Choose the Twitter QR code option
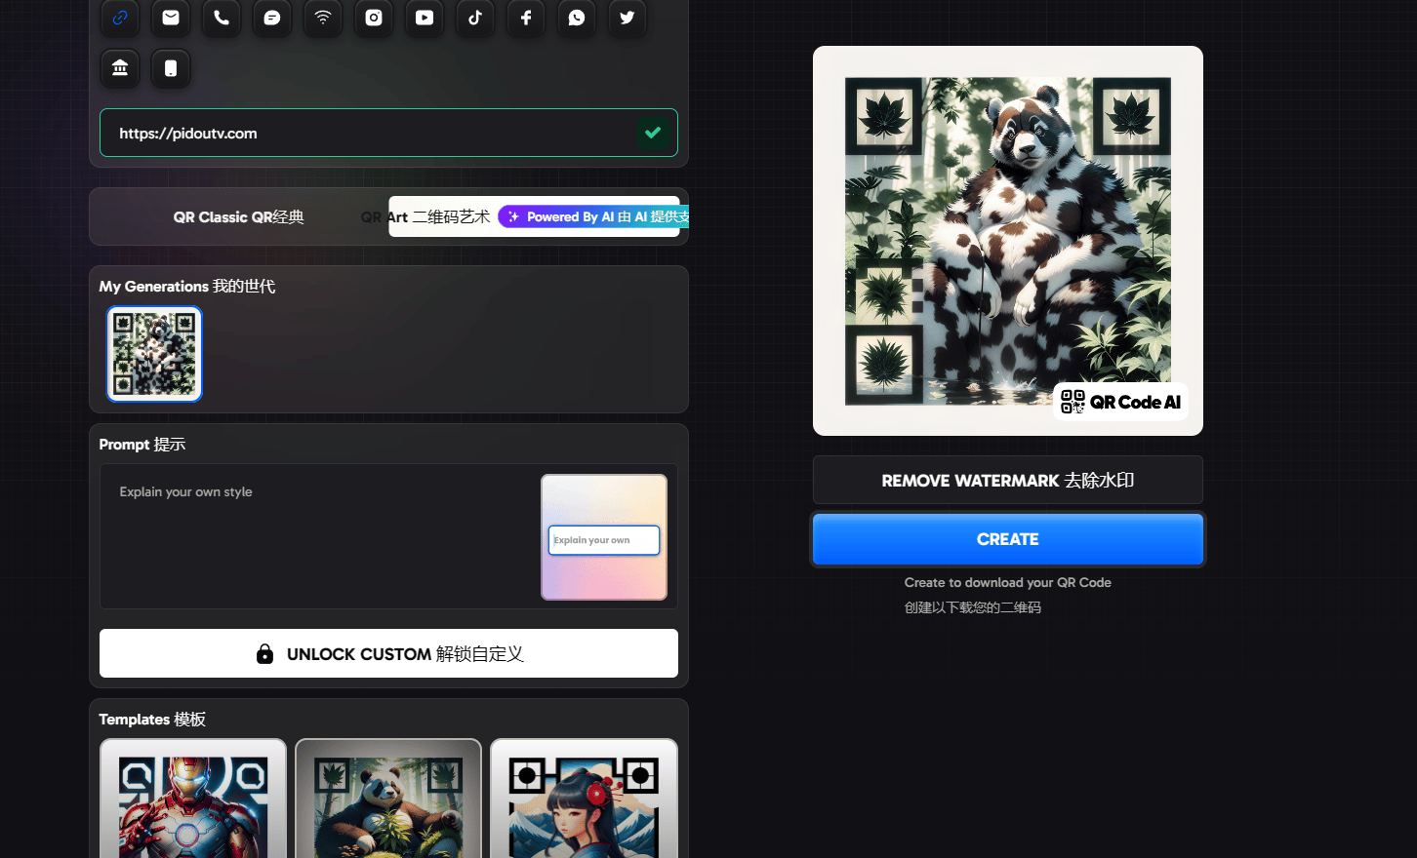This screenshot has width=1417, height=858. click(627, 18)
